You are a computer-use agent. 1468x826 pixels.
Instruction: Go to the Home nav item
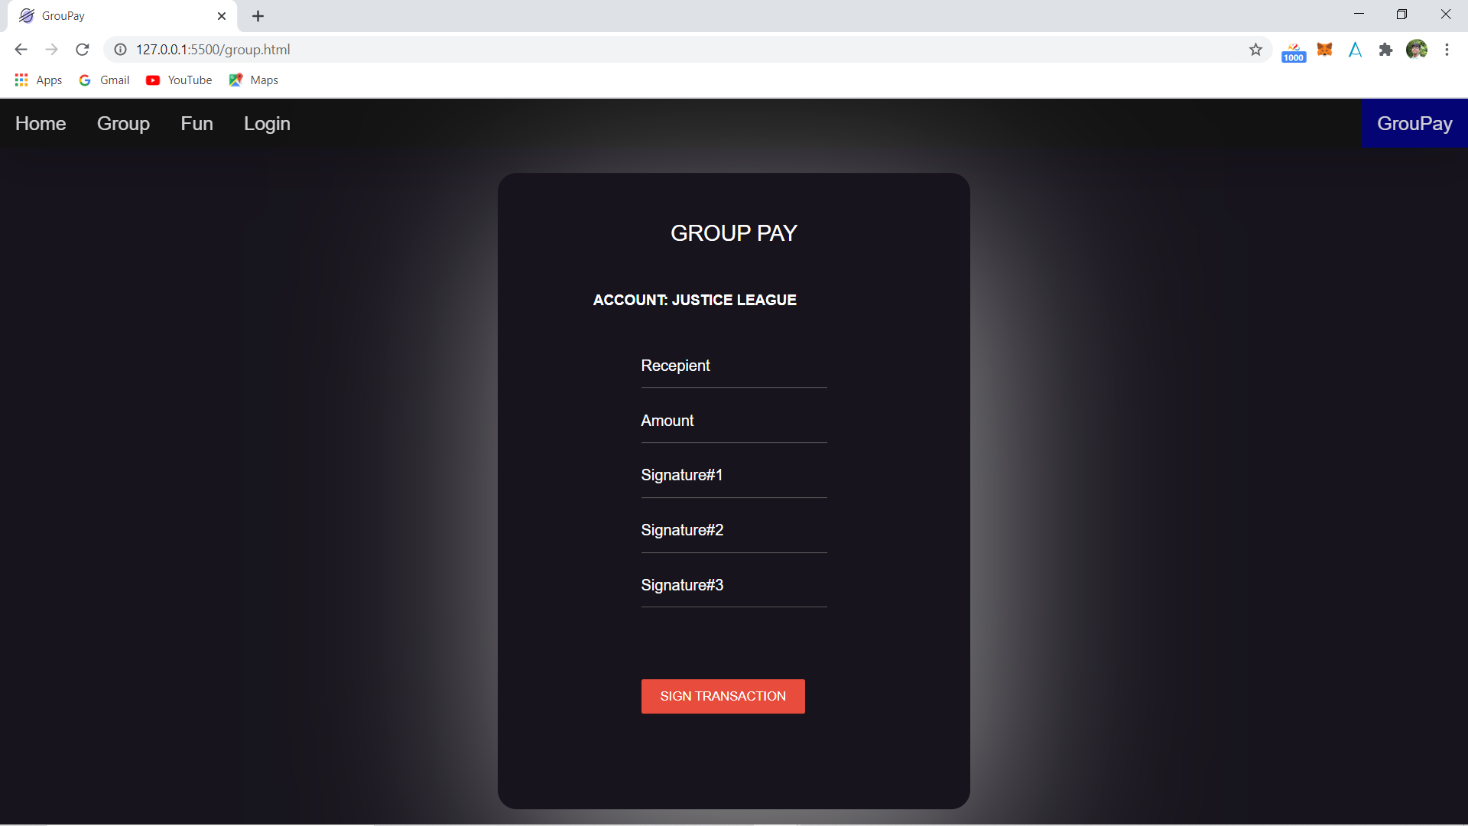click(41, 124)
